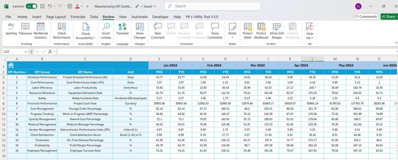Insert a New Comment
Viewport: 398px width, 160px height.
tap(158, 31)
